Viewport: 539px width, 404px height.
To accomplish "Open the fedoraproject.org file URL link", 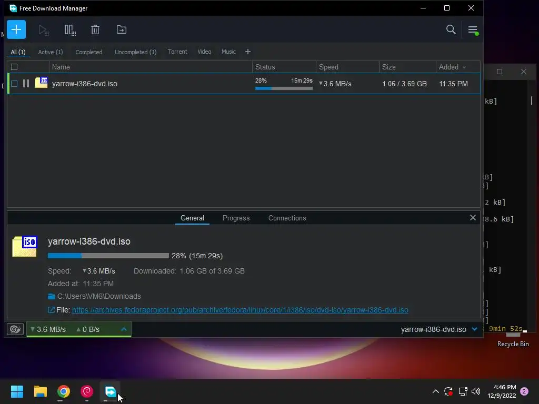I will tap(240, 310).
